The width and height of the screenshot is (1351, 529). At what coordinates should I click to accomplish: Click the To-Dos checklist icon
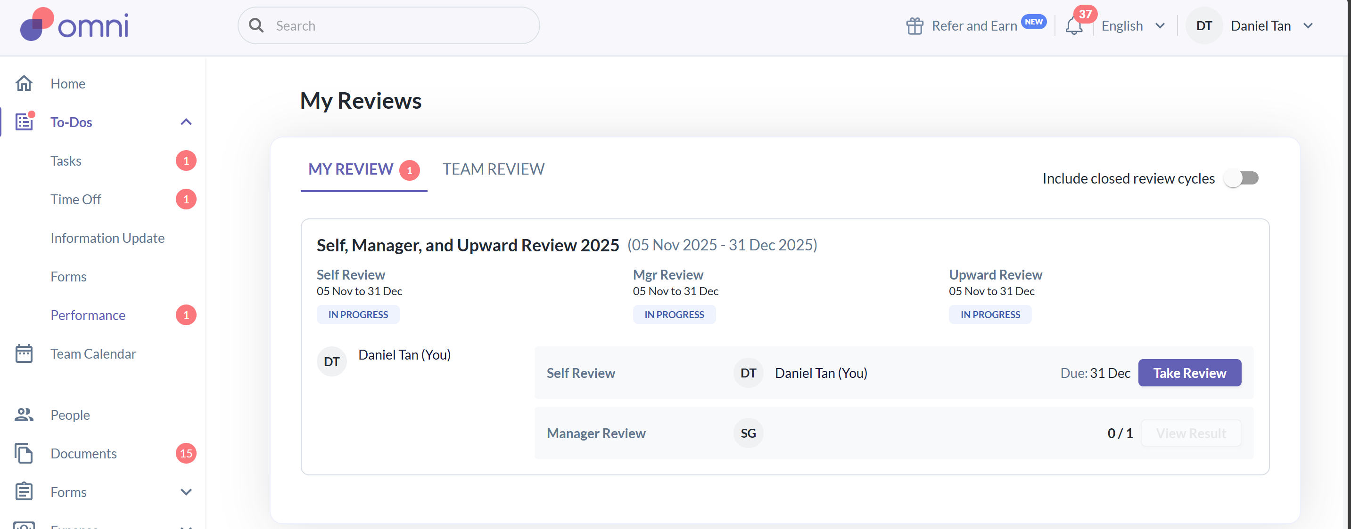[x=24, y=122]
